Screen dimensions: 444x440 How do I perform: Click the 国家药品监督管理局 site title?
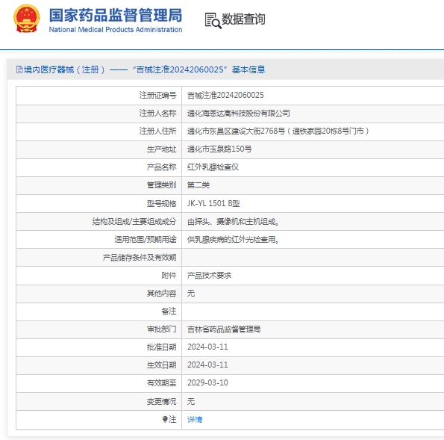pos(116,15)
